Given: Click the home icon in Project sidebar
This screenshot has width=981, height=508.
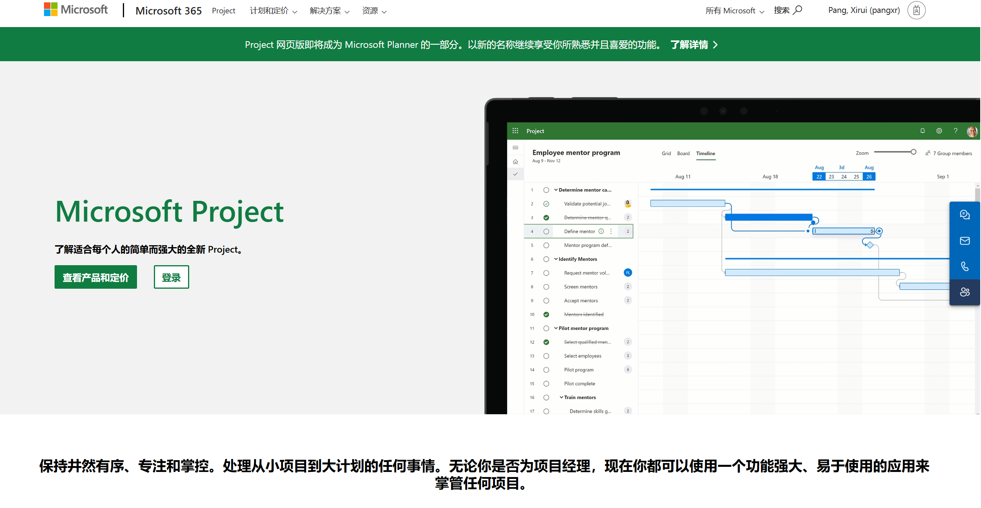Looking at the screenshot, I should point(515,162).
